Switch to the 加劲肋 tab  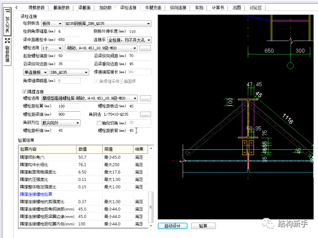point(105,8)
